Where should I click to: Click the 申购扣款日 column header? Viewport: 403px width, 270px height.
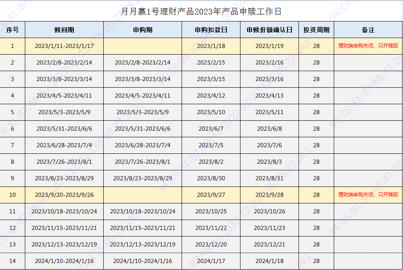(211, 30)
